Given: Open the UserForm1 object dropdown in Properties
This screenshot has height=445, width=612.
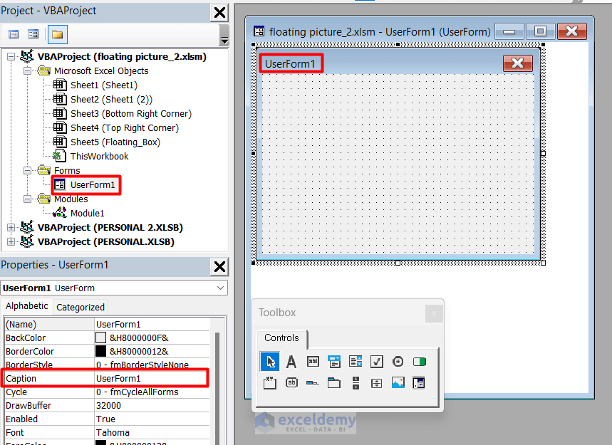Looking at the screenshot, I should pyautogui.click(x=220, y=288).
